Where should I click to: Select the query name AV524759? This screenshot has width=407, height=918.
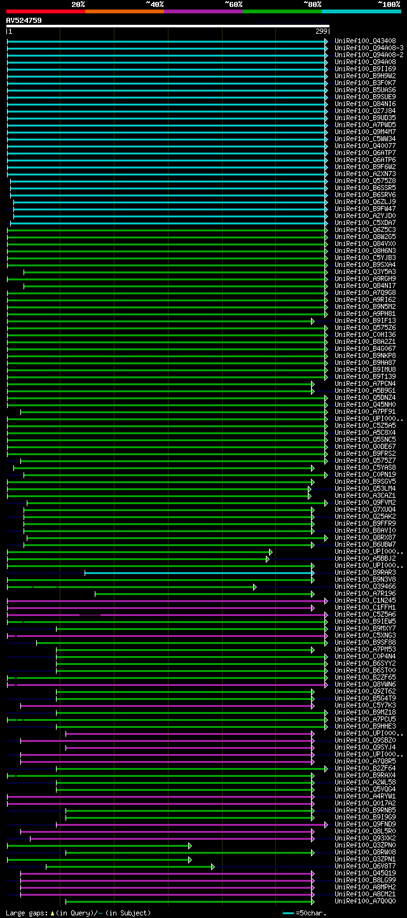pyautogui.click(x=24, y=20)
